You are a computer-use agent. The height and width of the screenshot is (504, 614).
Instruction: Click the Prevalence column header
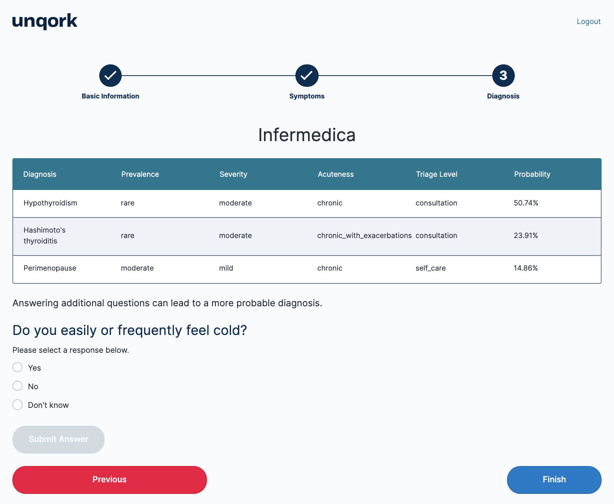pyautogui.click(x=140, y=174)
